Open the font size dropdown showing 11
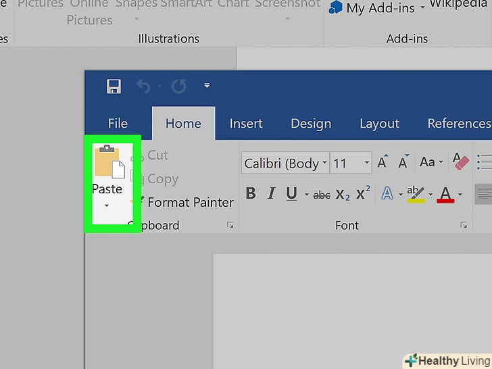Image resolution: width=492 pixels, height=369 pixels. pos(367,163)
